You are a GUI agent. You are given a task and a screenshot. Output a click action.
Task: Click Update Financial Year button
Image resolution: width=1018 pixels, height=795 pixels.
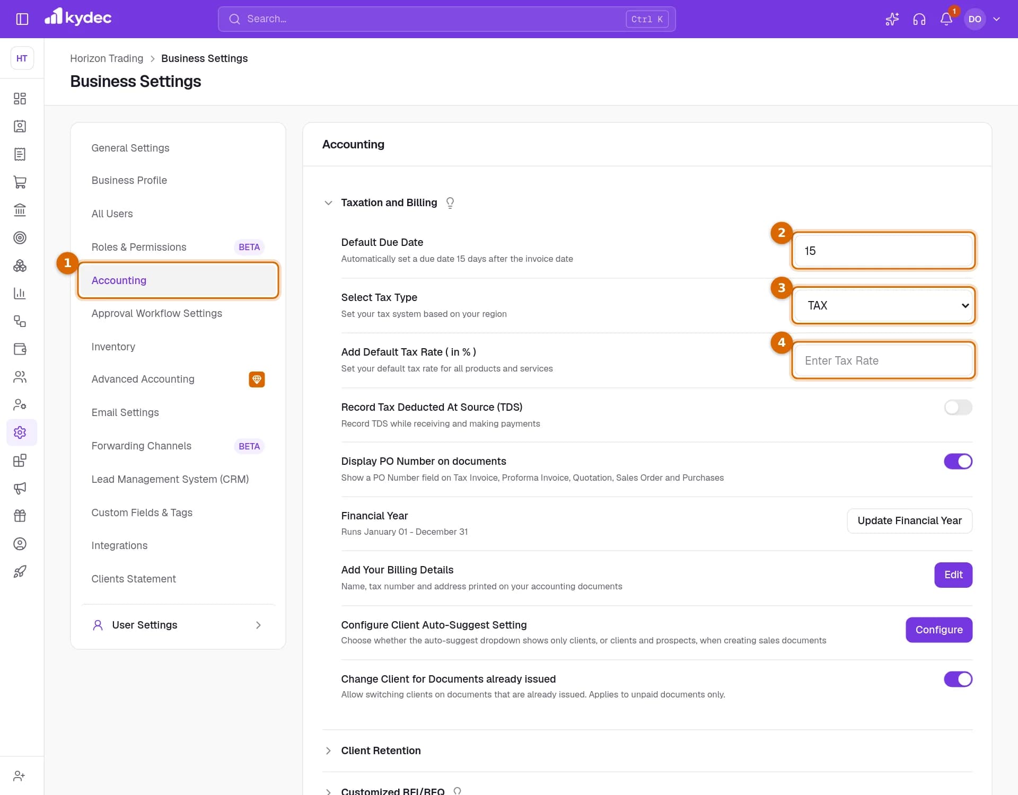(909, 520)
